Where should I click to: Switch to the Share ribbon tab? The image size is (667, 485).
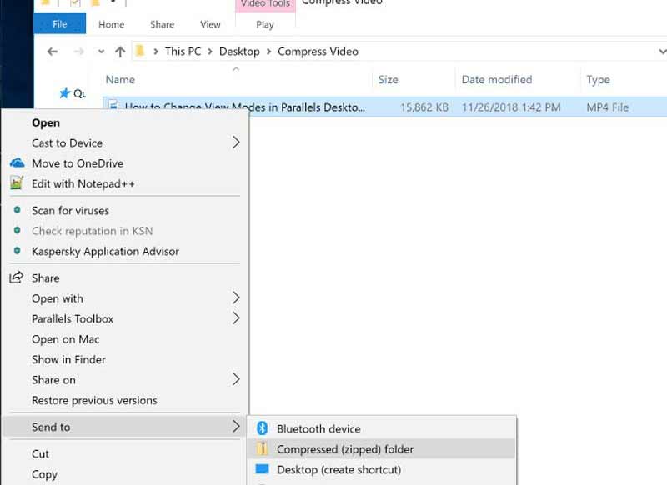click(162, 25)
